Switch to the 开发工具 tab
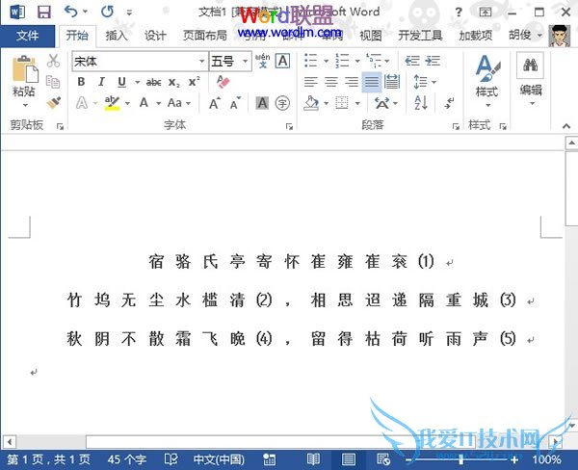578x470 pixels. (x=420, y=36)
